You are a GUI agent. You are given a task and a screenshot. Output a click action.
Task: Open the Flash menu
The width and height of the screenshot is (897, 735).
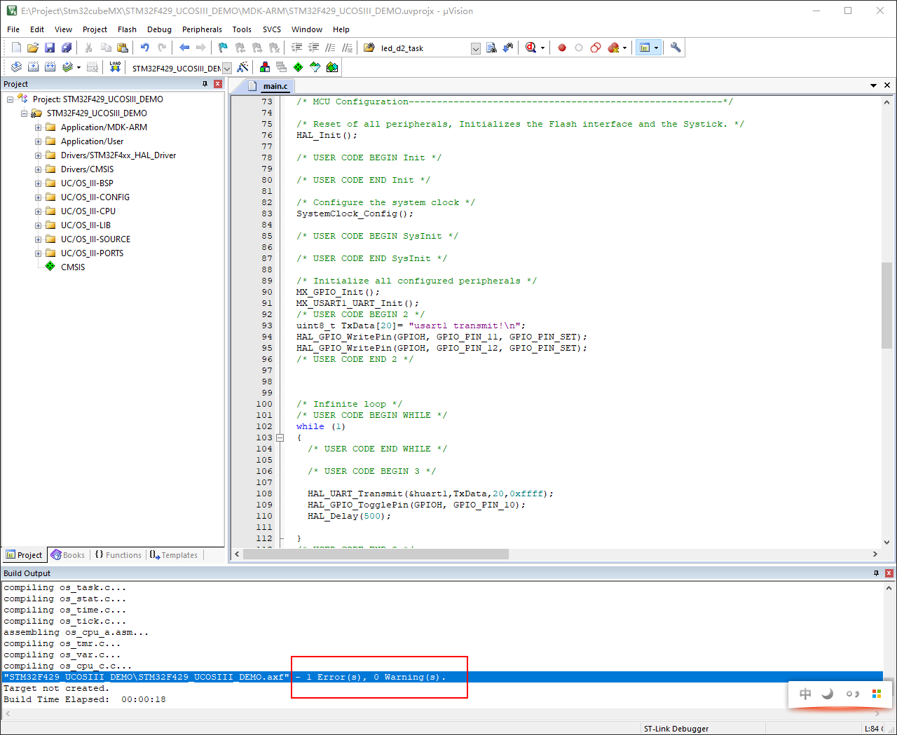point(127,29)
